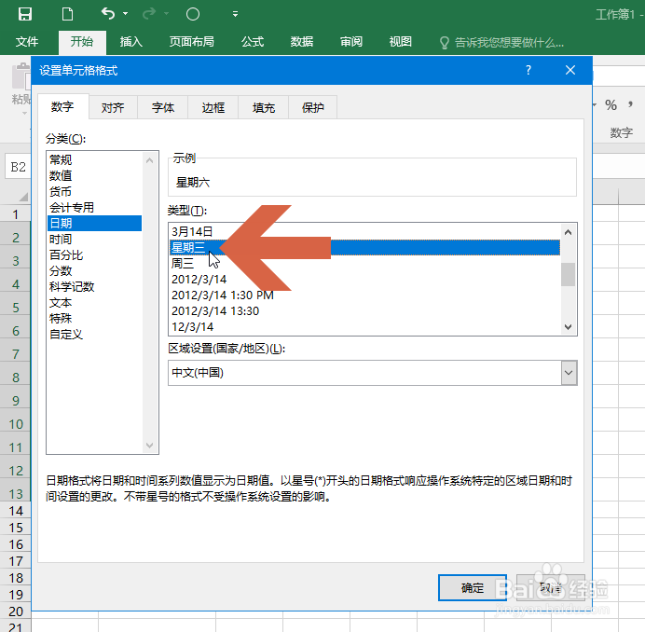Choose 会计专用 category
This screenshot has height=632, width=645.
coord(95,207)
